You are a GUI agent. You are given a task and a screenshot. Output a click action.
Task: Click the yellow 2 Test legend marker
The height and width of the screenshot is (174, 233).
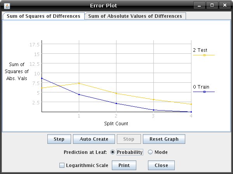pos(204,55)
